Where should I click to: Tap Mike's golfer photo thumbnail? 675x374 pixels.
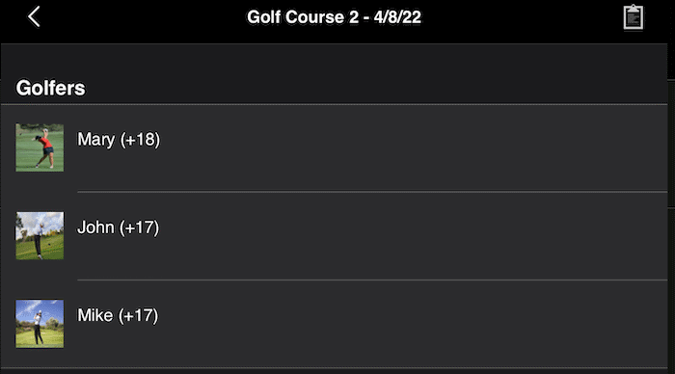point(40,324)
